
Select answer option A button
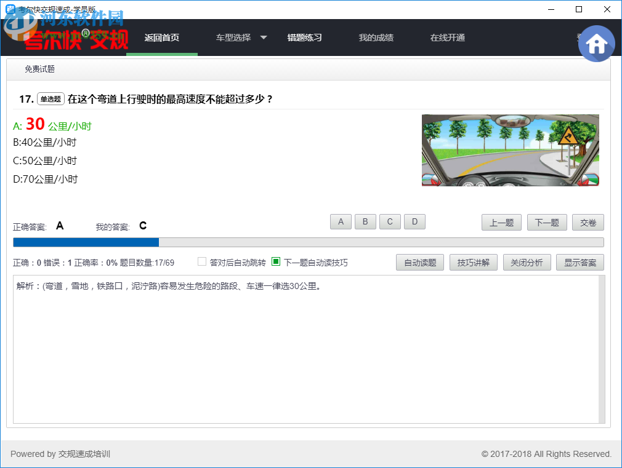point(341,221)
